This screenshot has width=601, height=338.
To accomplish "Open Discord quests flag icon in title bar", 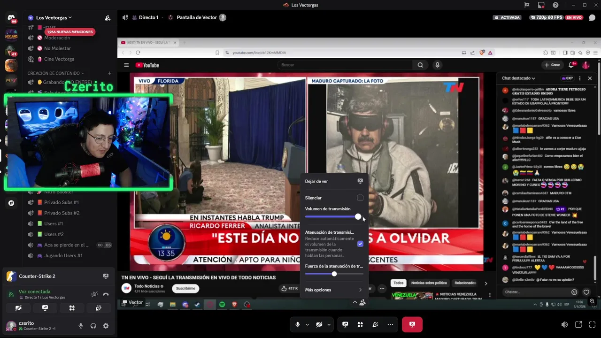I will pos(527,5).
